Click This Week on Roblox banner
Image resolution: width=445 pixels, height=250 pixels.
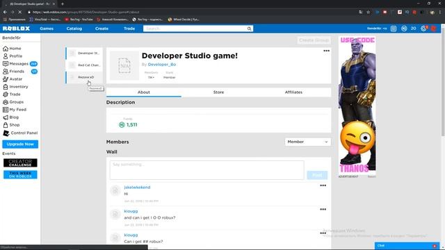20,174
